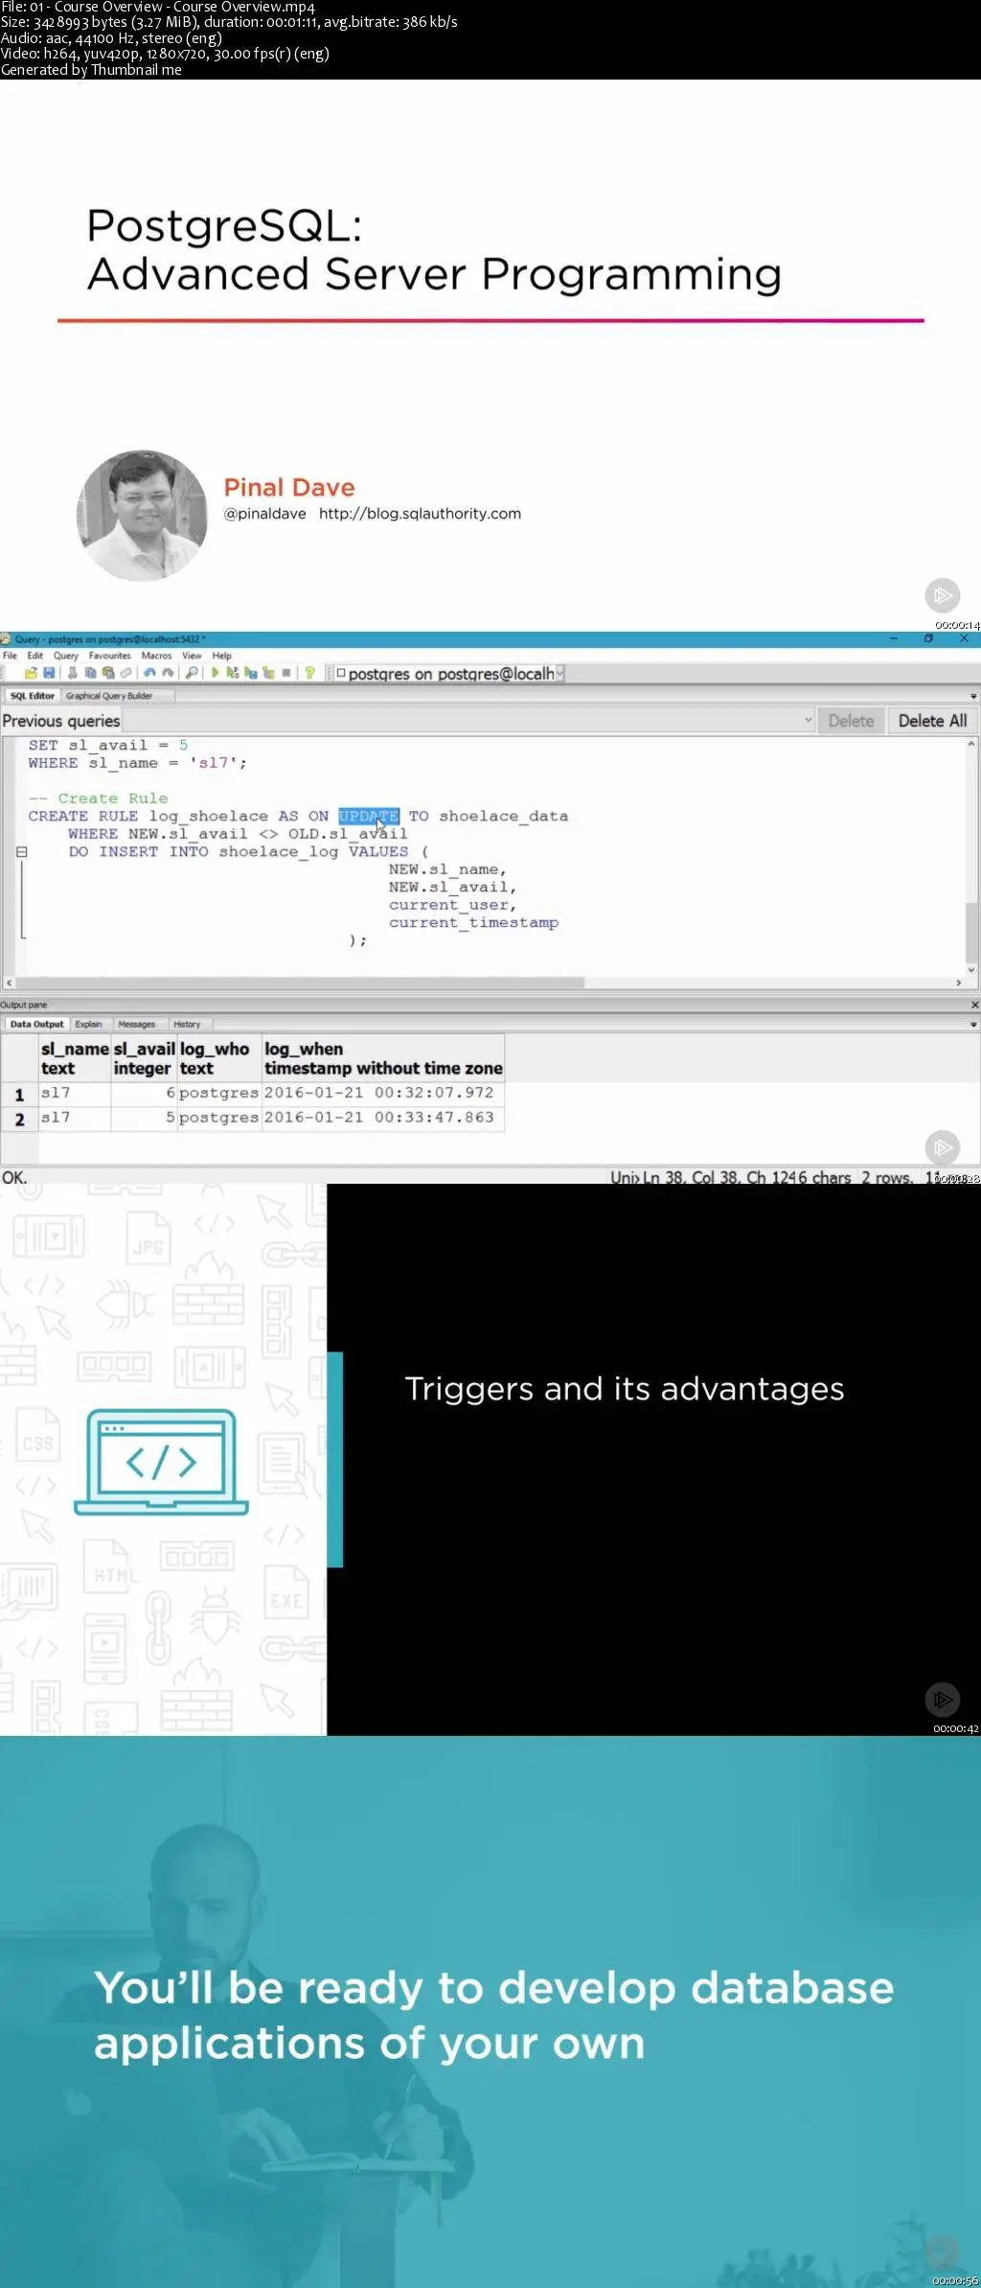Select the Data Output tab
The image size is (981, 2288).
[x=36, y=1025]
